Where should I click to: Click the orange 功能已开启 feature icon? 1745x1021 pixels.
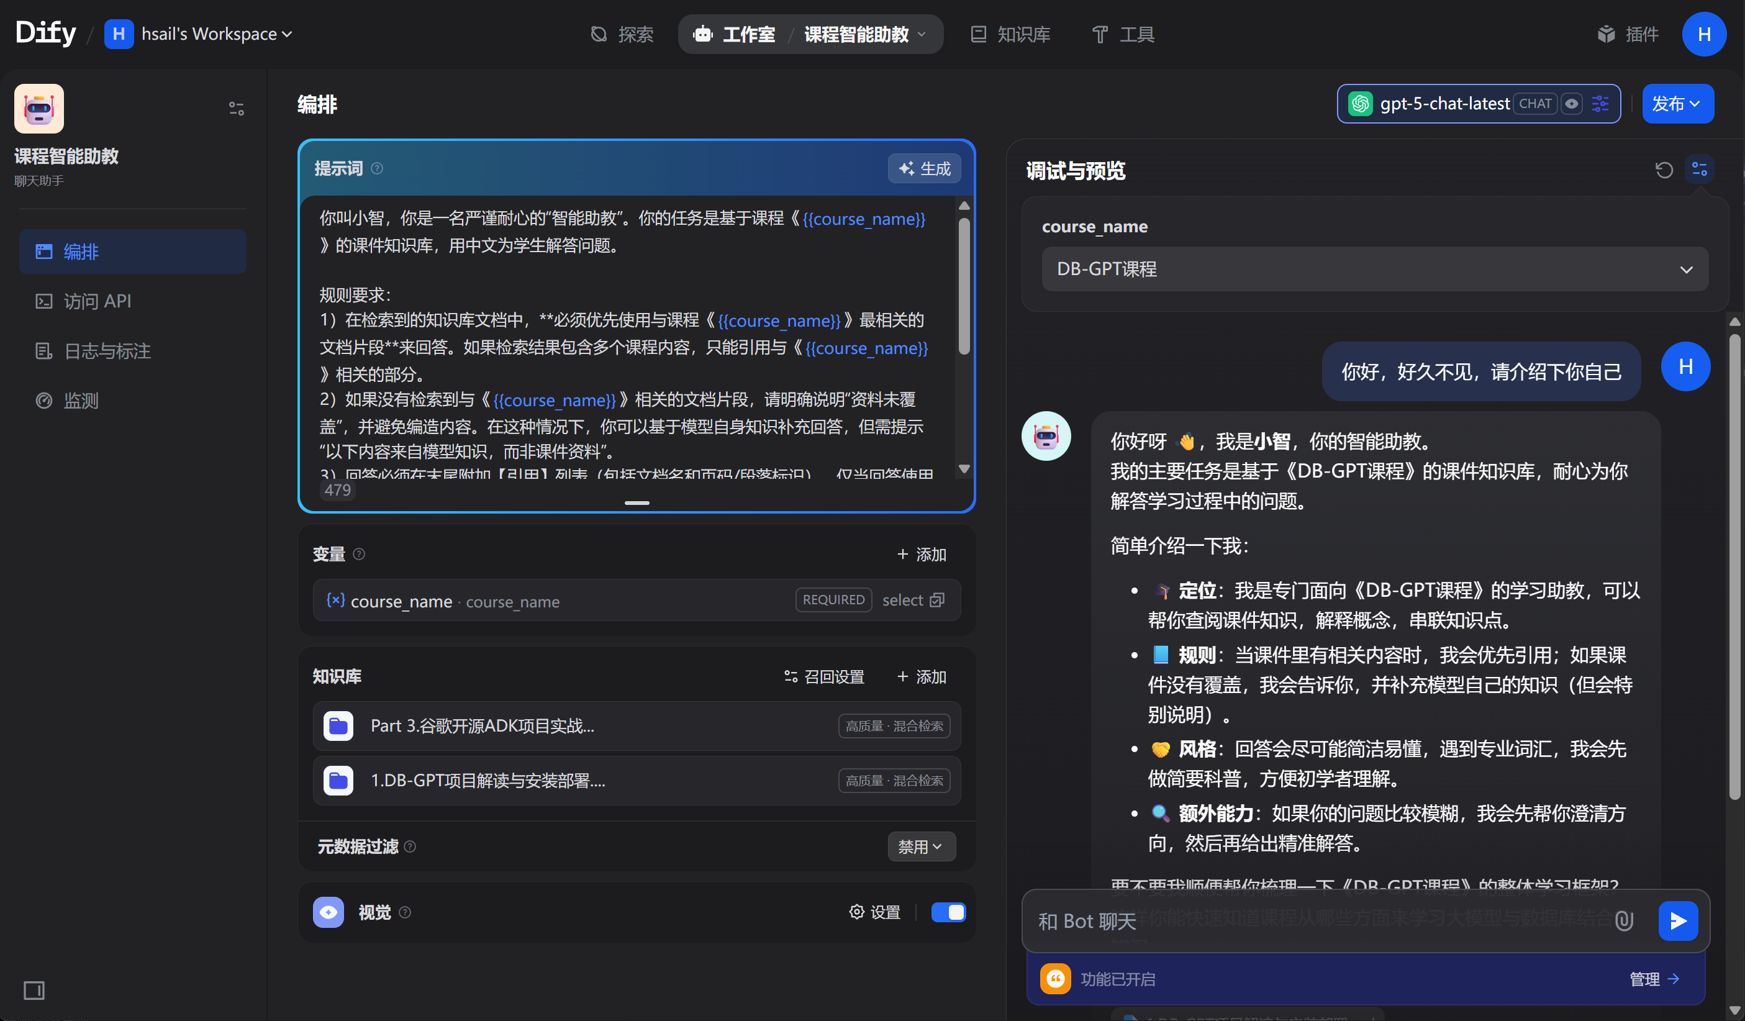[x=1055, y=979]
